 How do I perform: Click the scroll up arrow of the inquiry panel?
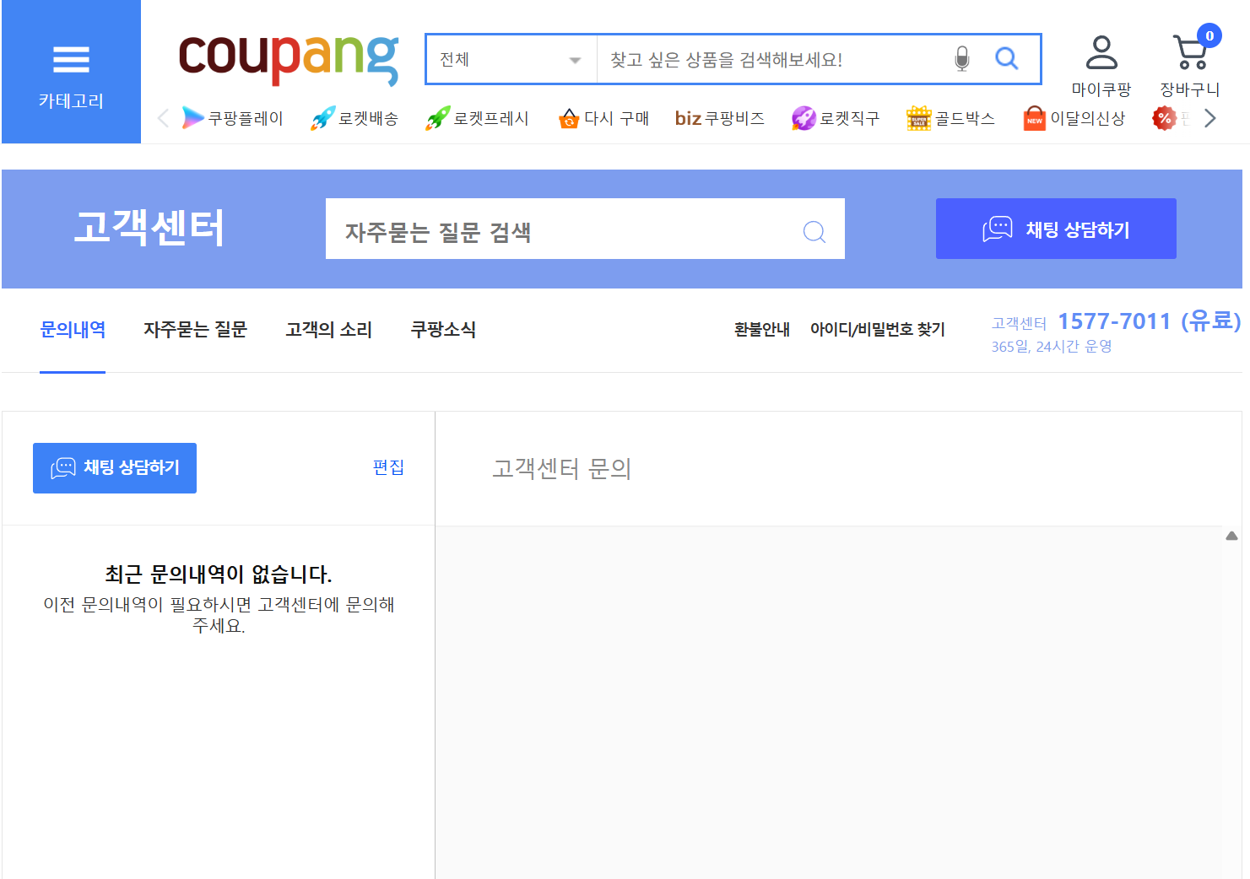pyautogui.click(x=1231, y=536)
